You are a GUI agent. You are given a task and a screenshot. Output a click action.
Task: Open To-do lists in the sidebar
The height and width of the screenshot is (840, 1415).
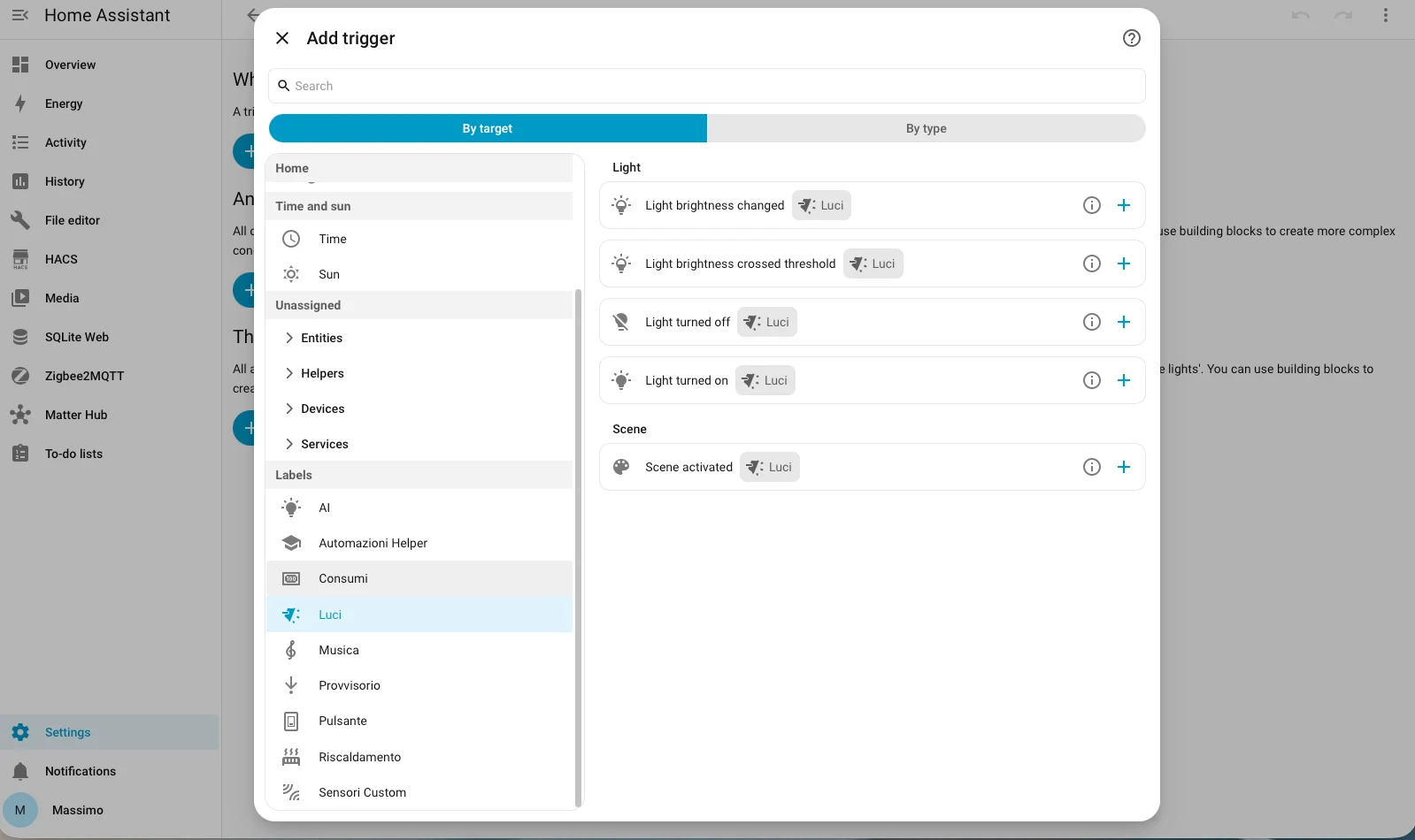coord(110,454)
